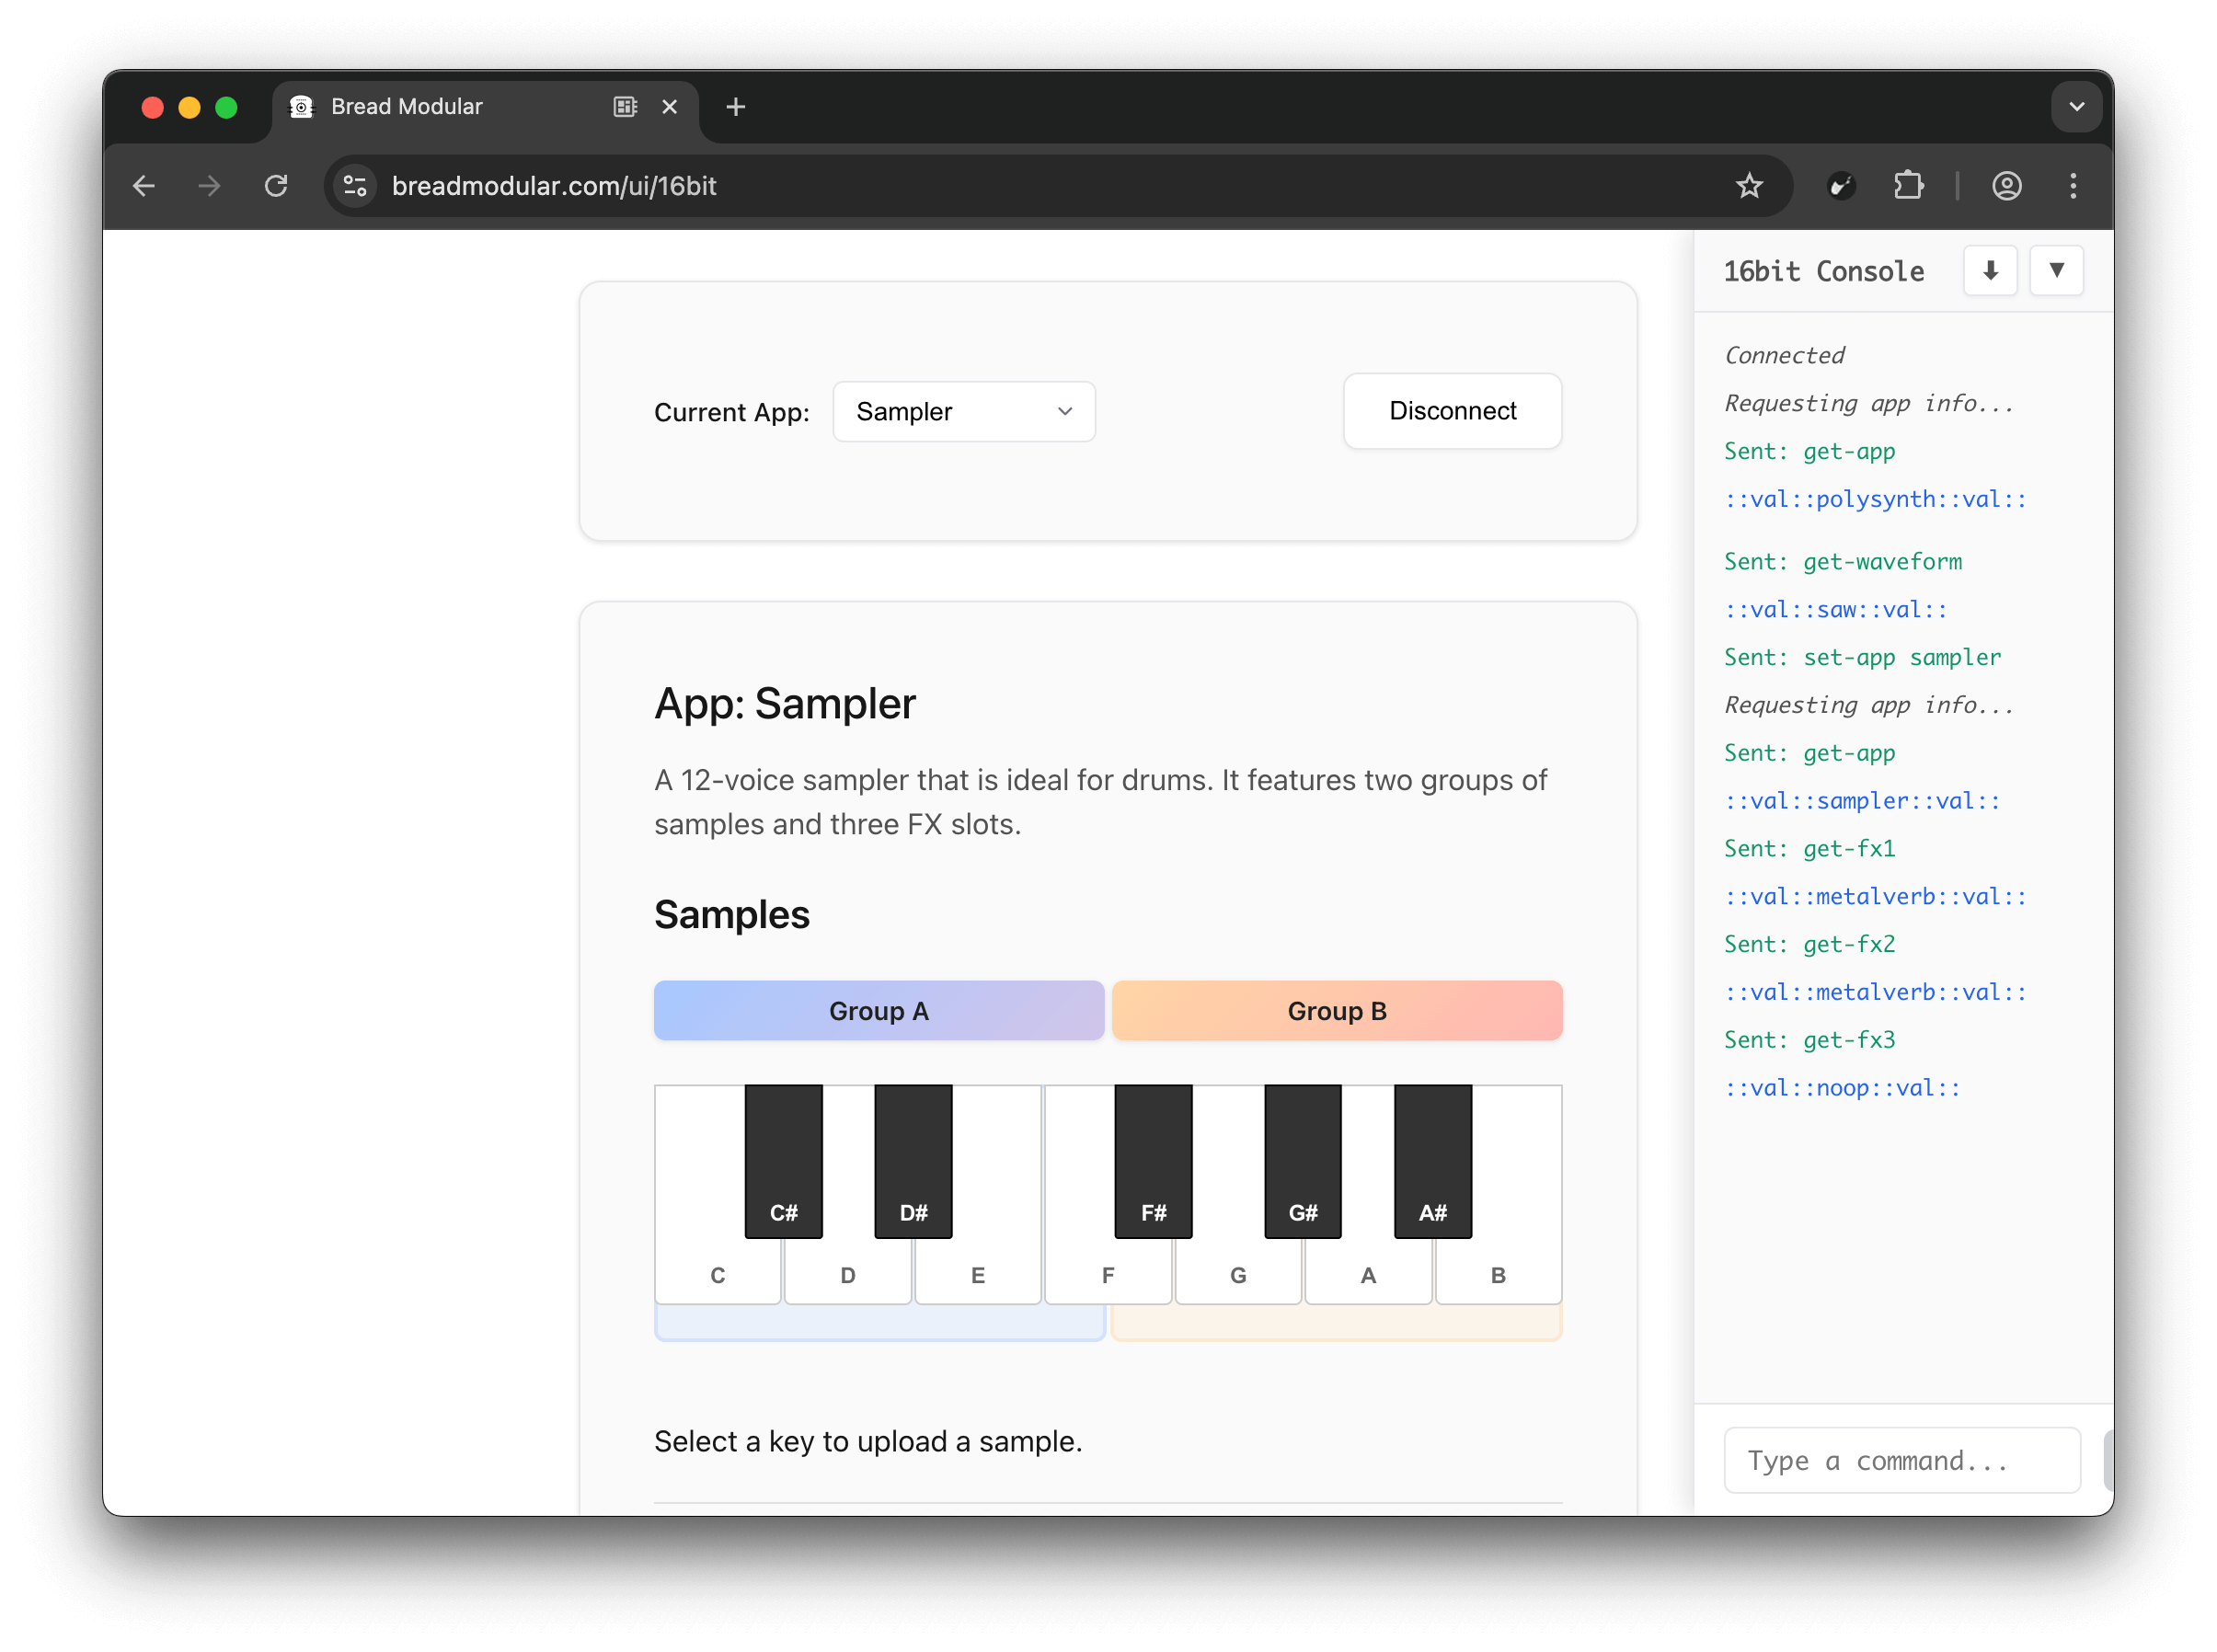This screenshot has height=1652, width=2217.
Task: Expand the tab search chevron
Action: point(2076,107)
